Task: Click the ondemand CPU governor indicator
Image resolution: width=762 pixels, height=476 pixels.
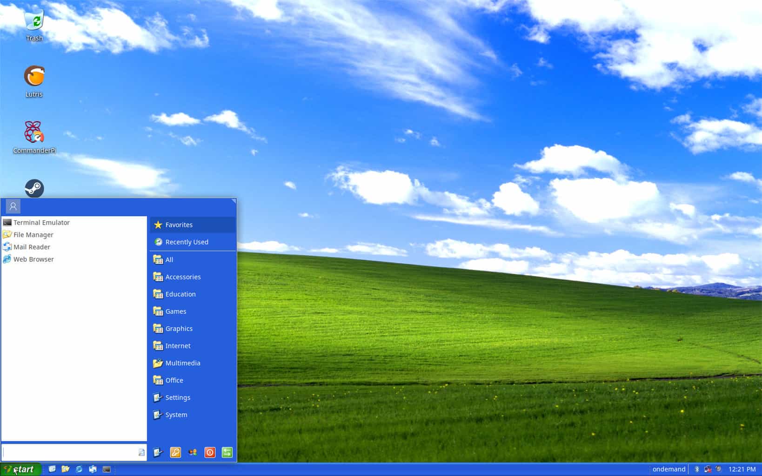Action: pyautogui.click(x=669, y=469)
